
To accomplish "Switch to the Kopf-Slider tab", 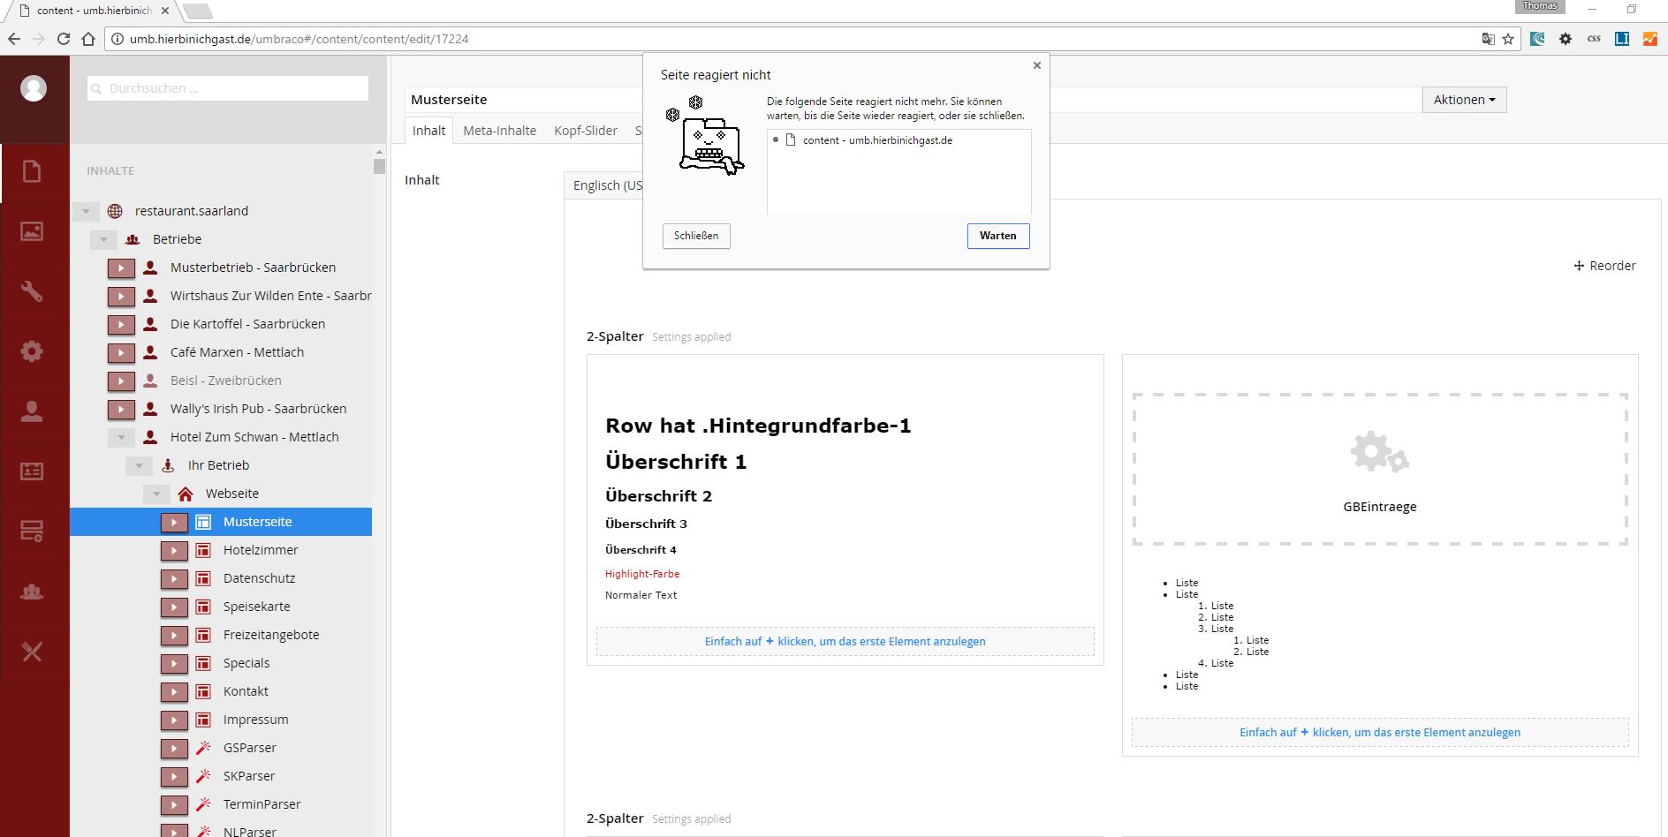I will [585, 131].
